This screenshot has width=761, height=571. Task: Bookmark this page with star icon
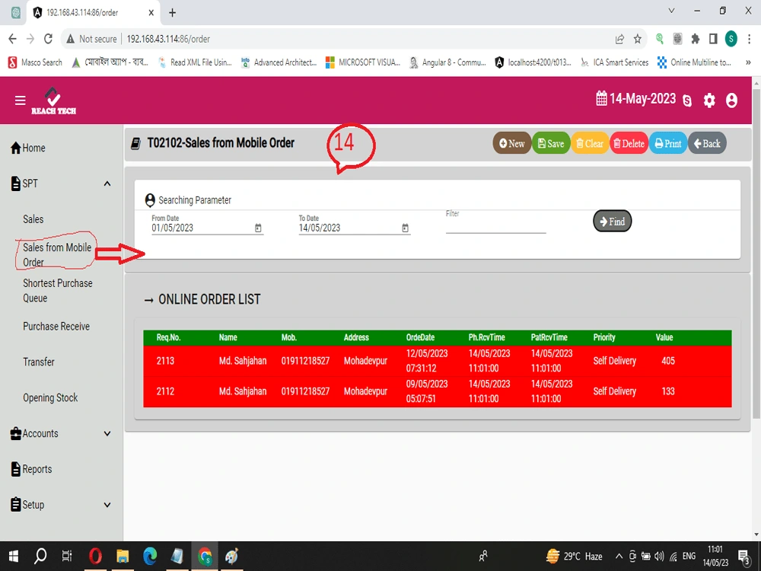tap(637, 39)
